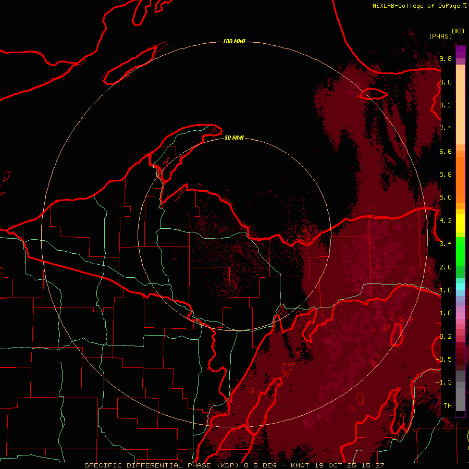
Task: Click the 2.6 scale value
Action: click(x=446, y=267)
